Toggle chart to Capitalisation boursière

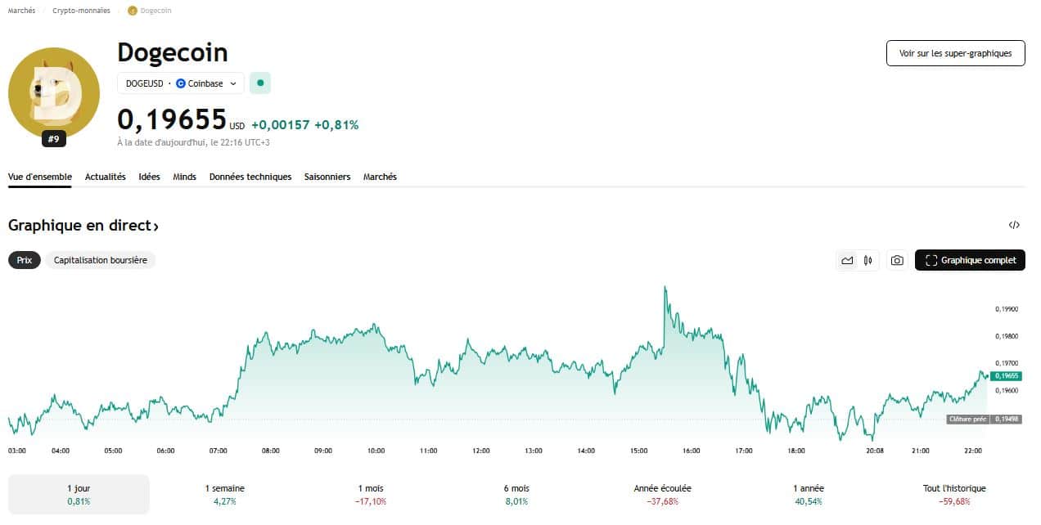point(101,260)
